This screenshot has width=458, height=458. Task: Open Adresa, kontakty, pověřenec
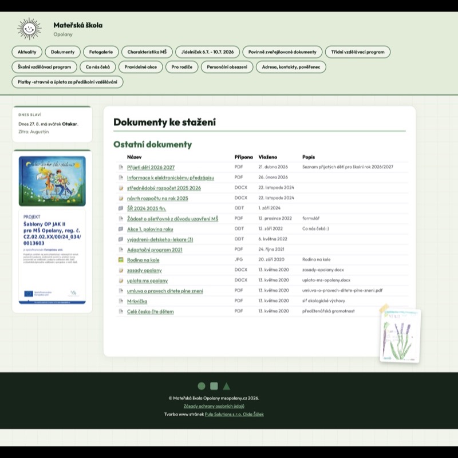(291, 67)
